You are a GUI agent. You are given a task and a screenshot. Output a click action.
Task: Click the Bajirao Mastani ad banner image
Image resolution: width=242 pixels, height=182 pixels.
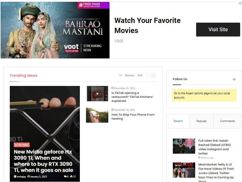click(x=55, y=30)
